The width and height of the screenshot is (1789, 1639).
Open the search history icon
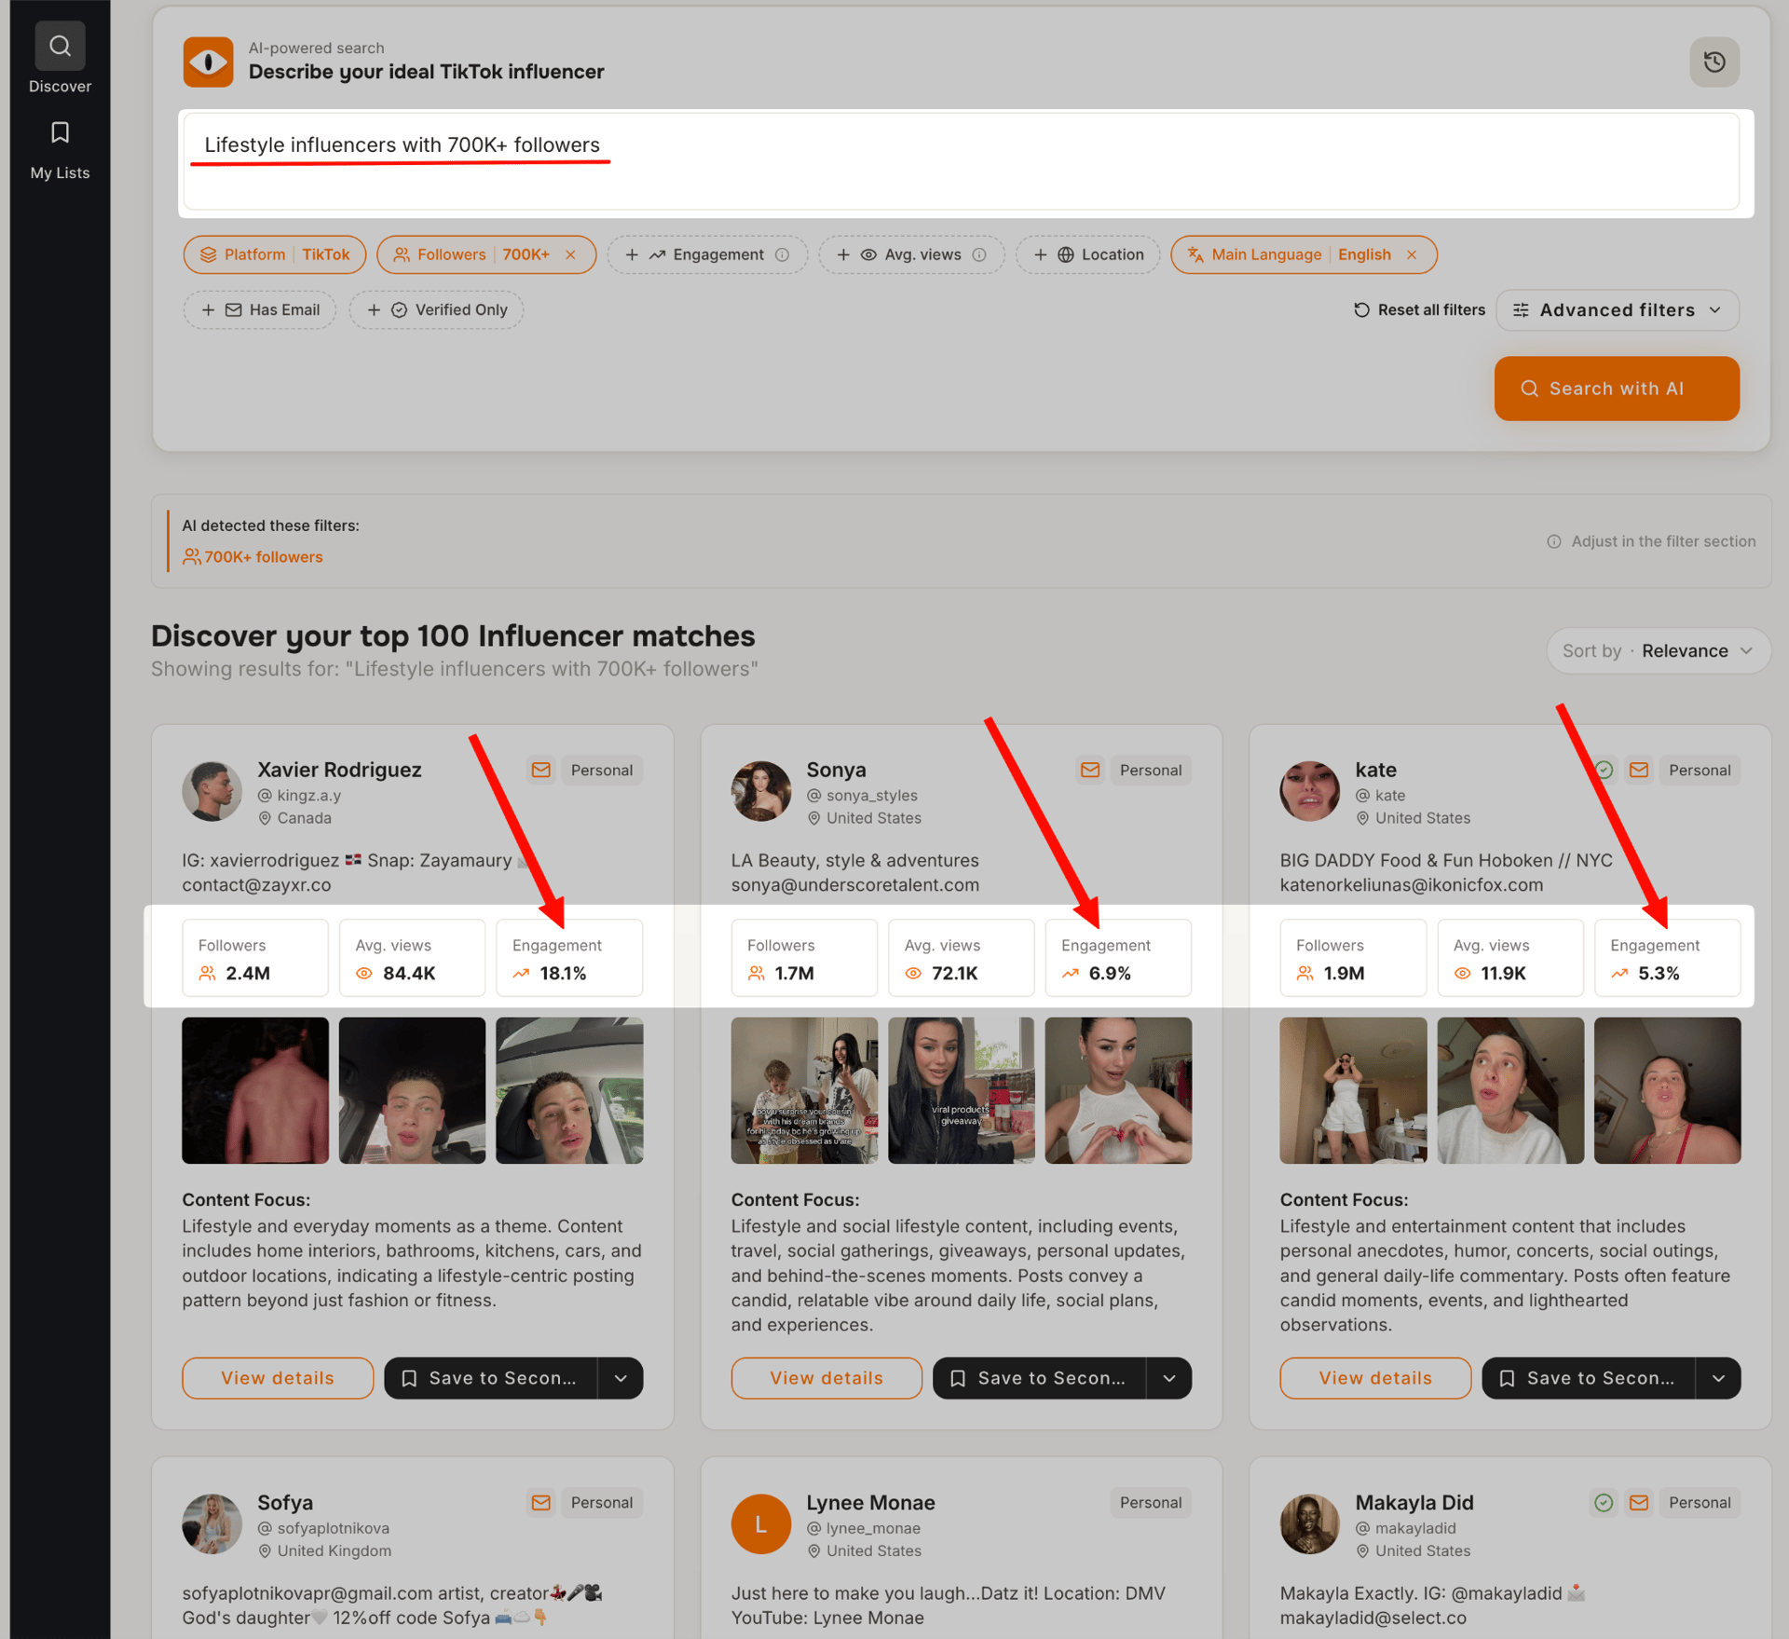click(1714, 61)
